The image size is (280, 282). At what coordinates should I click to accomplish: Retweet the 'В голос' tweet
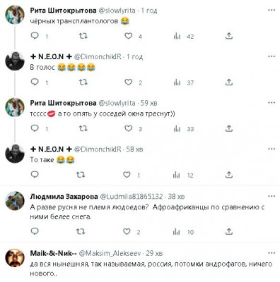point(83,82)
